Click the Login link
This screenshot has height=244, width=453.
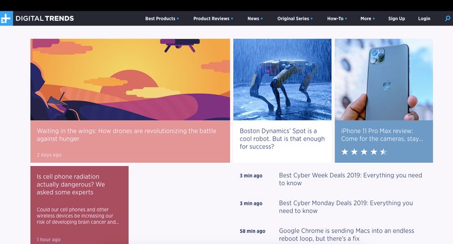pos(424,19)
